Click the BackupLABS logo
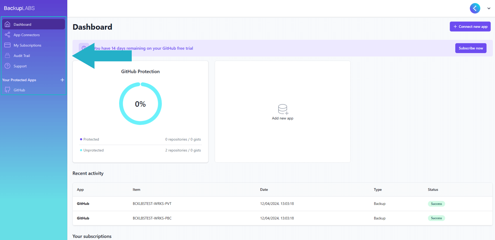 [19, 8]
